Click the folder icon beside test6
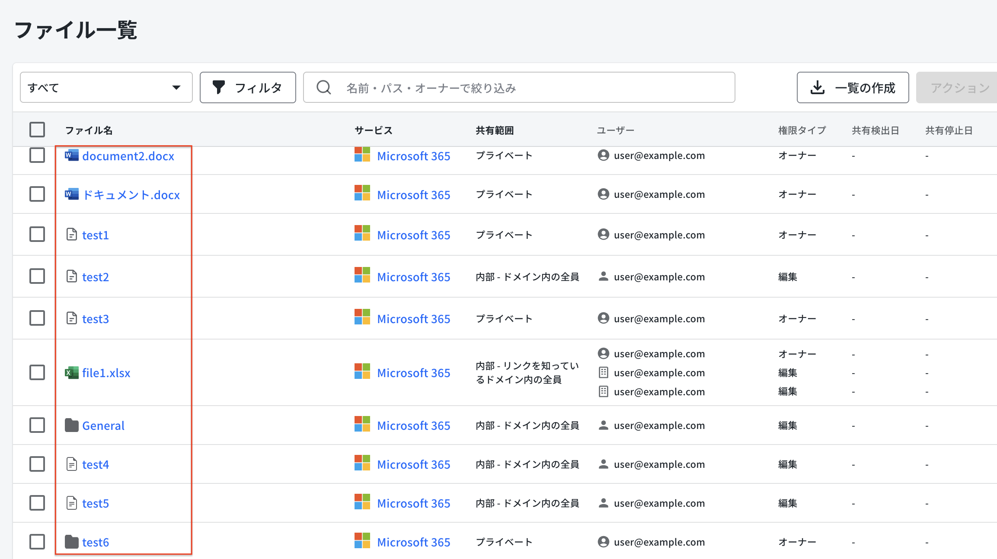 (72, 542)
